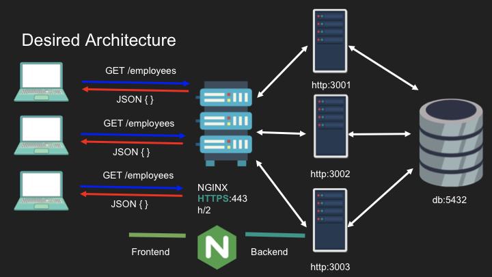
Task: Select the backend server above http:3001
Action: (x=330, y=41)
